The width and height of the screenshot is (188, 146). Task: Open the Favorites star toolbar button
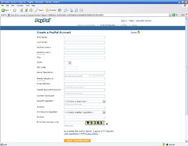[x=51, y=10]
